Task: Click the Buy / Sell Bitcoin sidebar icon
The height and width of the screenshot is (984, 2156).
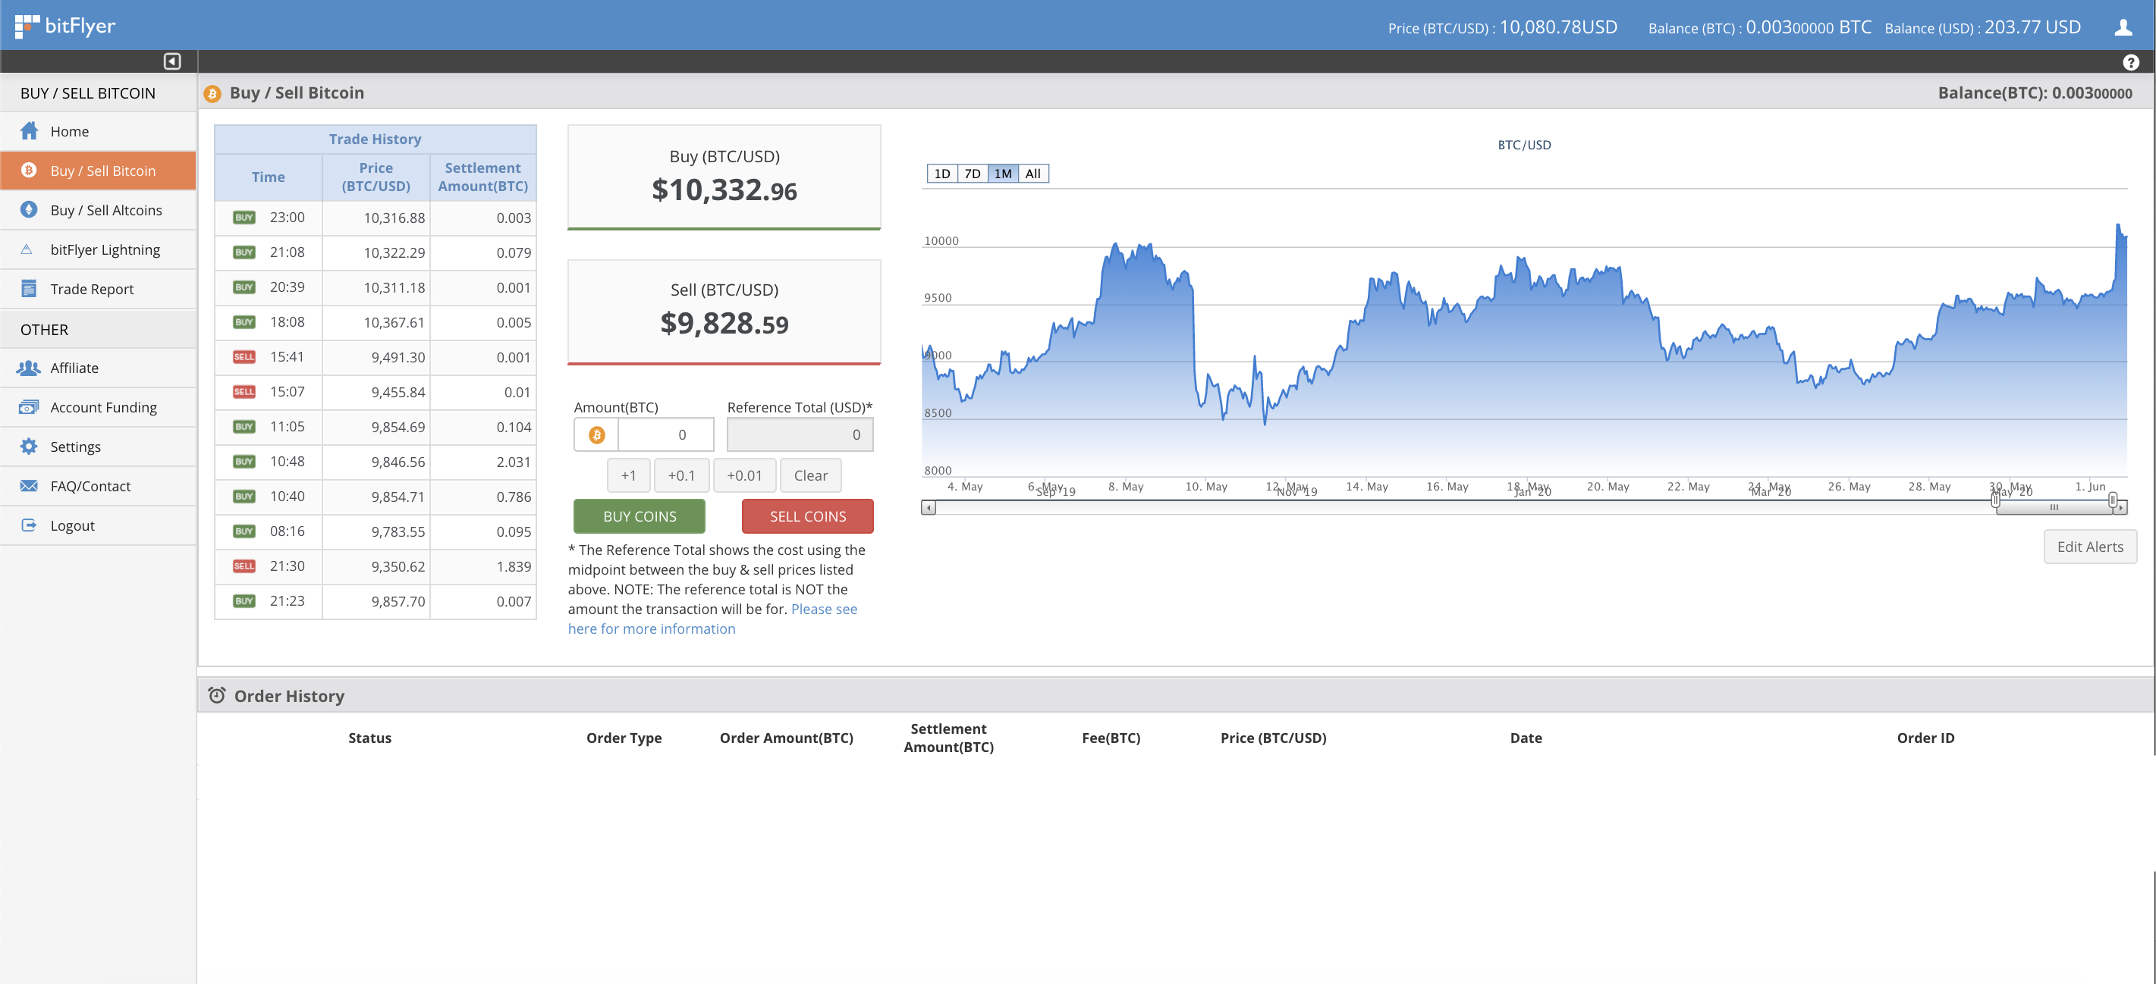Action: 30,170
